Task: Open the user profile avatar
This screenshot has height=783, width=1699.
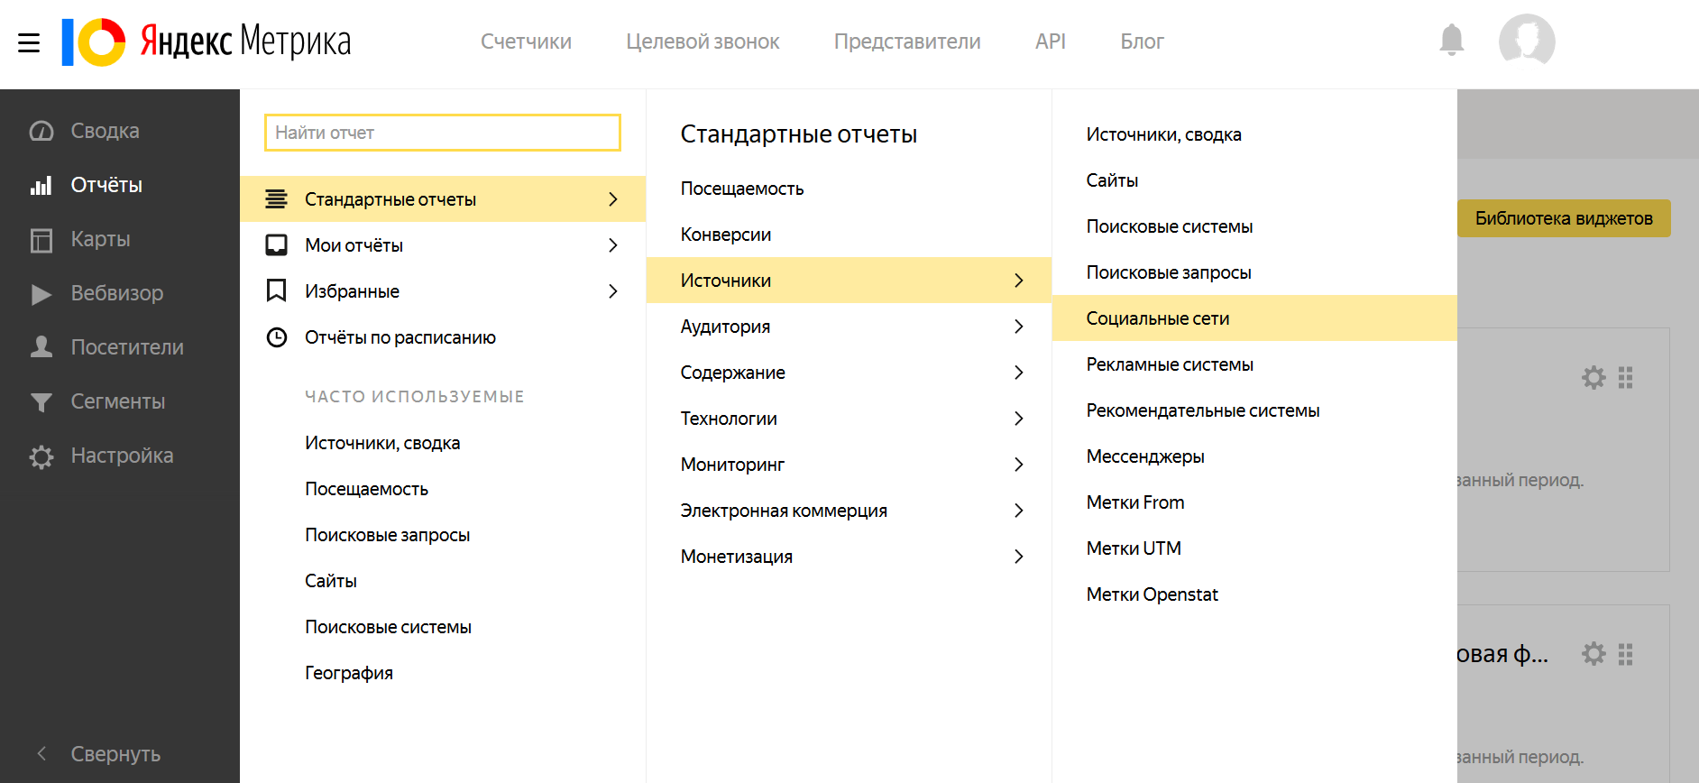Action: point(1526,41)
